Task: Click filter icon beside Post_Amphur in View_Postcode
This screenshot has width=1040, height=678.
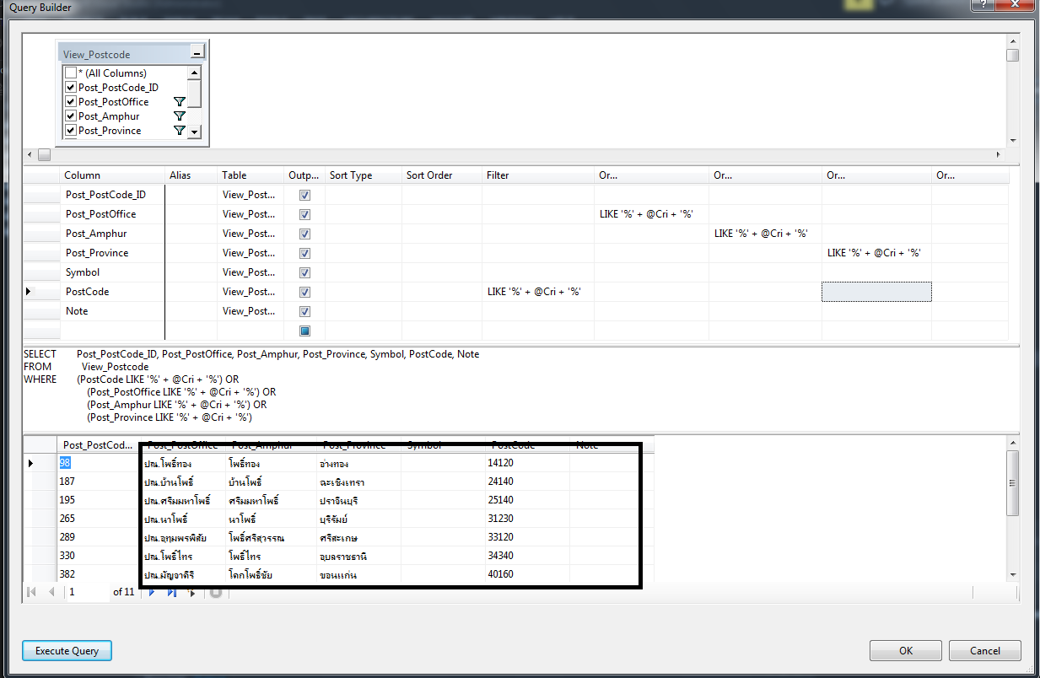Action: tap(179, 116)
